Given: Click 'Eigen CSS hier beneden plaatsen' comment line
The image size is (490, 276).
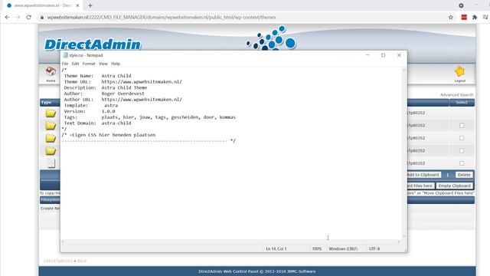Looking at the screenshot, I should coord(109,135).
